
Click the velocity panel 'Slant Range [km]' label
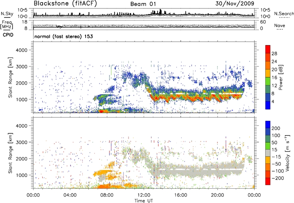[11, 153]
